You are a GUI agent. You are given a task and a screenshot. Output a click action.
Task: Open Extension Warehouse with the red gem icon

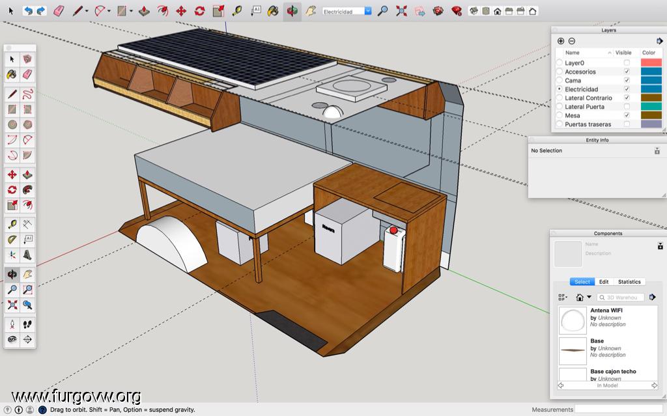point(457,11)
